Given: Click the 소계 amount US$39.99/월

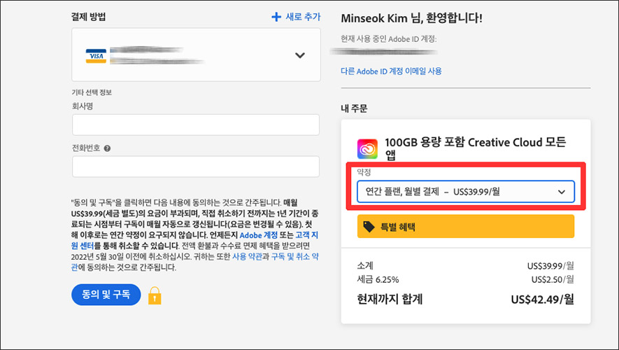Looking at the screenshot, I should pos(550,266).
